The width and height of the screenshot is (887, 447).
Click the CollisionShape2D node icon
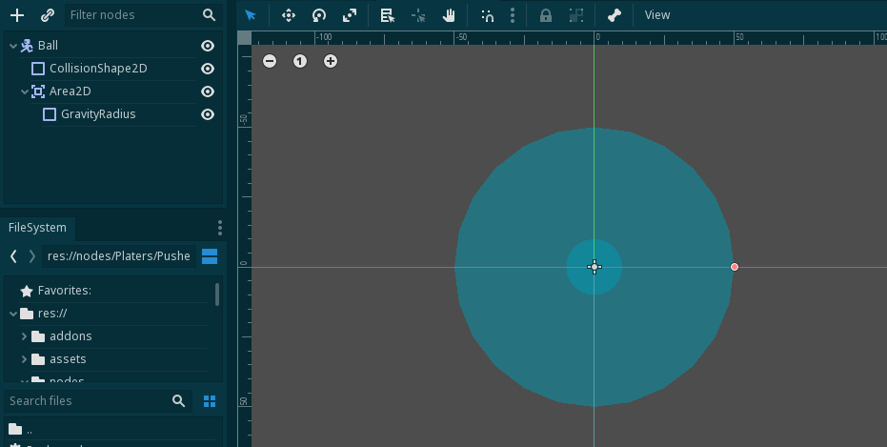[x=38, y=69]
